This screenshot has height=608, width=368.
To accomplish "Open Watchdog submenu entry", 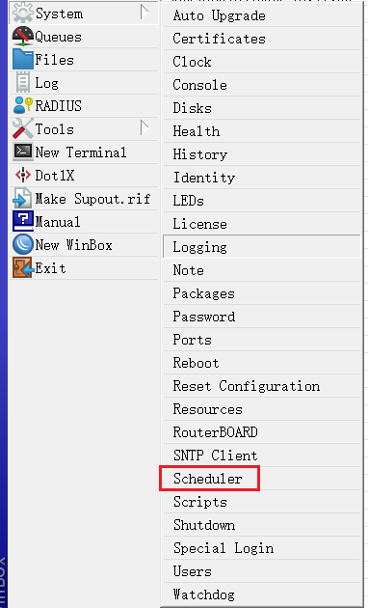I will pos(262,594).
